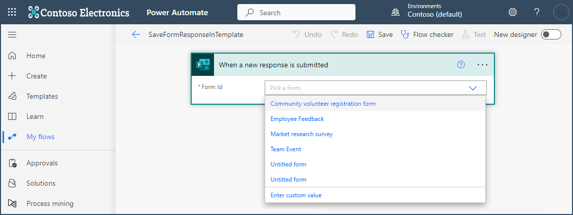Open the trigger's more options ellipsis
The height and width of the screenshot is (215, 573).
482,65
